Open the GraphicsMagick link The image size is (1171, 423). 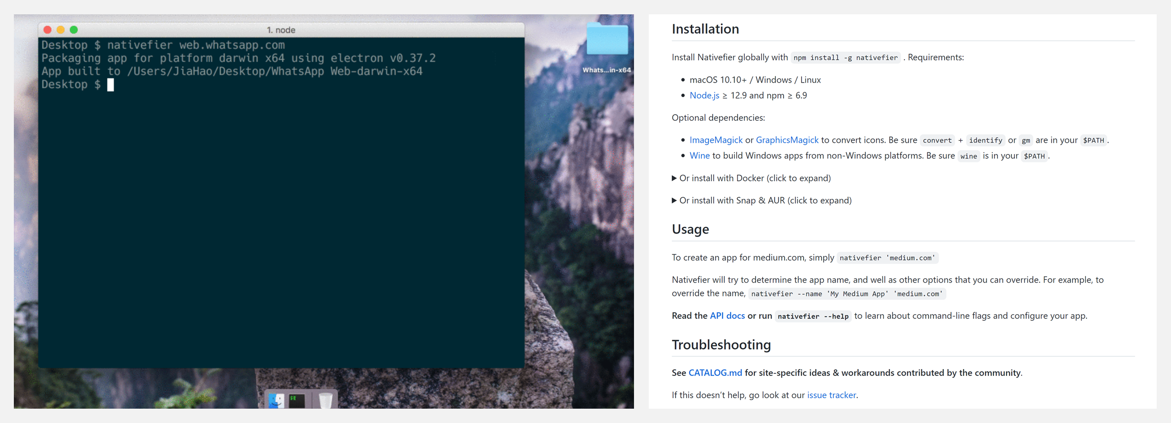tap(787, 140)
